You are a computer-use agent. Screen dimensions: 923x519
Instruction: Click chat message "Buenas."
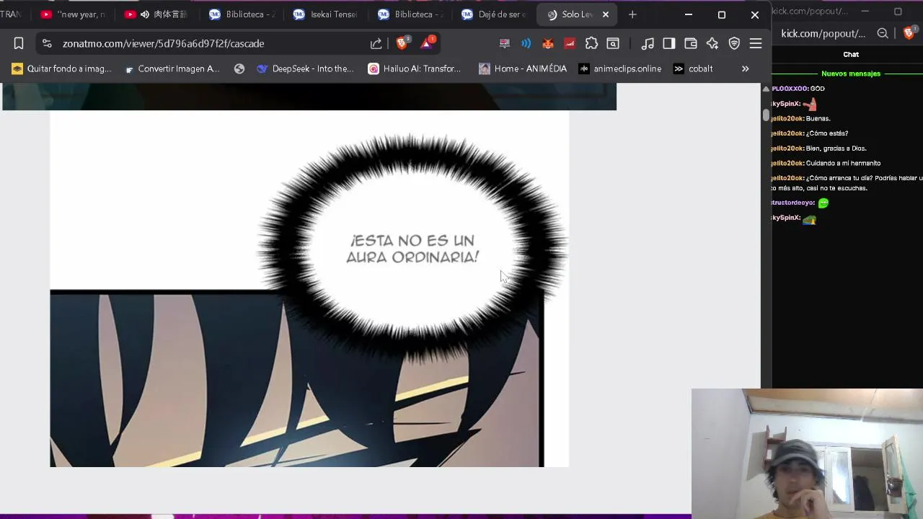818,118
